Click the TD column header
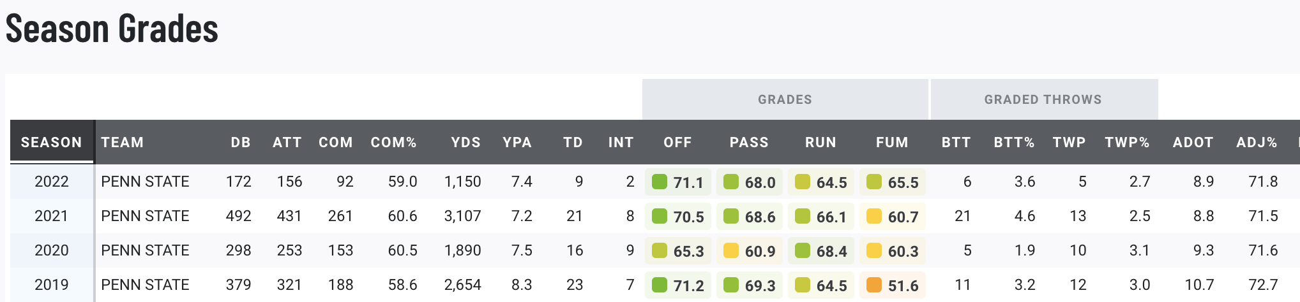Image resolution: width=1300 pixels, height=302 pixels. pyautogui.click(x=573, y=142)
